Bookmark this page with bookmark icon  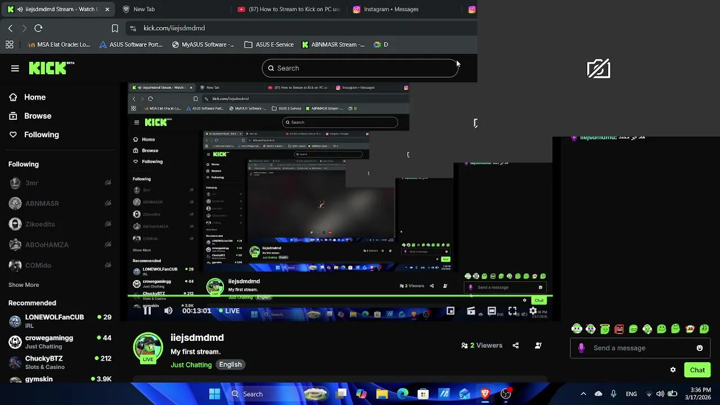[x=115, y=28]
